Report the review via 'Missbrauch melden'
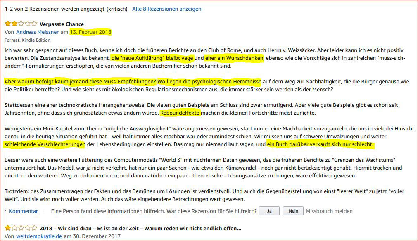The height and width of the screenshot is (241, 418). pyautogui.click(x=329, y=211)
